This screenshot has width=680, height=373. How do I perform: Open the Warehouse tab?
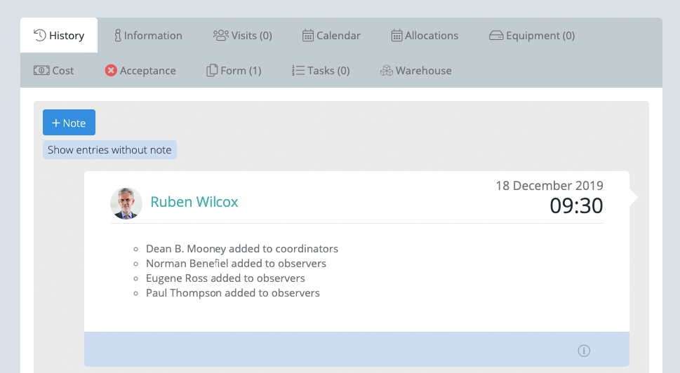tap(416, 71)
